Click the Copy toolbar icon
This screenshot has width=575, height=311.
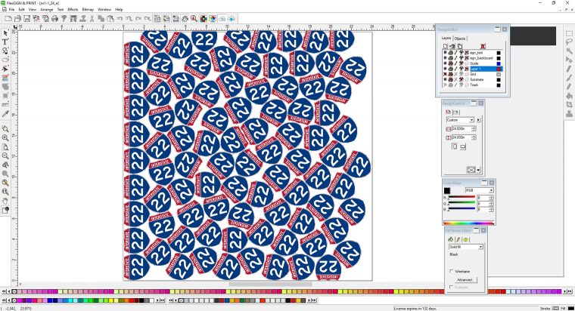[x=101, y=19]
